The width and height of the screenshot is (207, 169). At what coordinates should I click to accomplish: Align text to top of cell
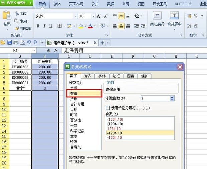point(115,16)
